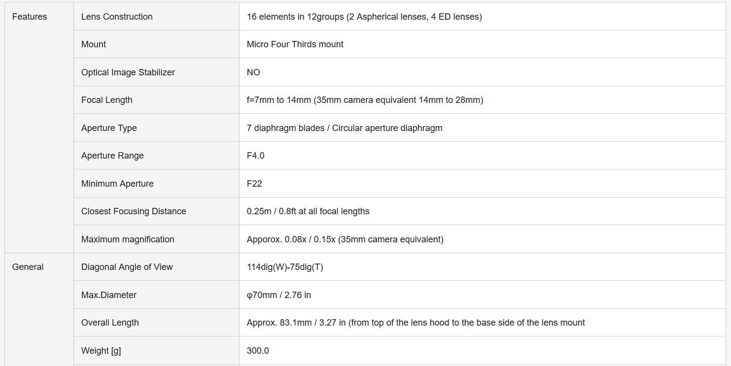
Task: Click the General section header cell
Action: coord(28,267)
